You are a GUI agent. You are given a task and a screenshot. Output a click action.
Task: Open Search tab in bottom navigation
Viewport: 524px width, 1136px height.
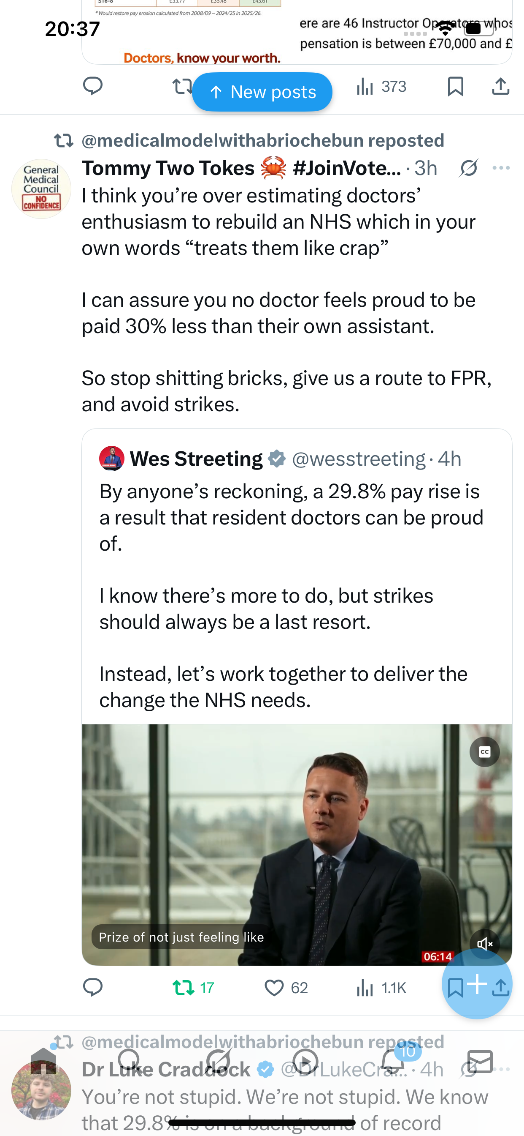pyautogui.click(x=129, y=1061)
